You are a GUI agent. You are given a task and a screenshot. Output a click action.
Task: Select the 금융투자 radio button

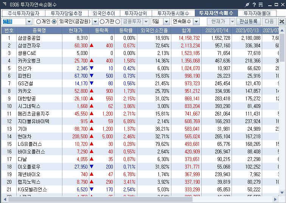118,22
